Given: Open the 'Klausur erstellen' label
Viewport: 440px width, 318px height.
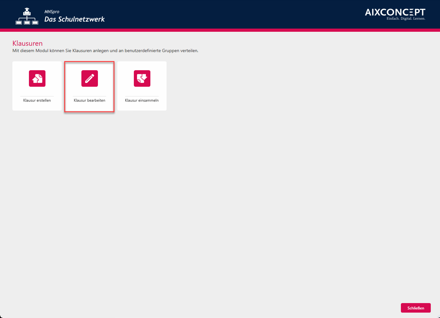Looking at the screenshot, I should 37,100.
